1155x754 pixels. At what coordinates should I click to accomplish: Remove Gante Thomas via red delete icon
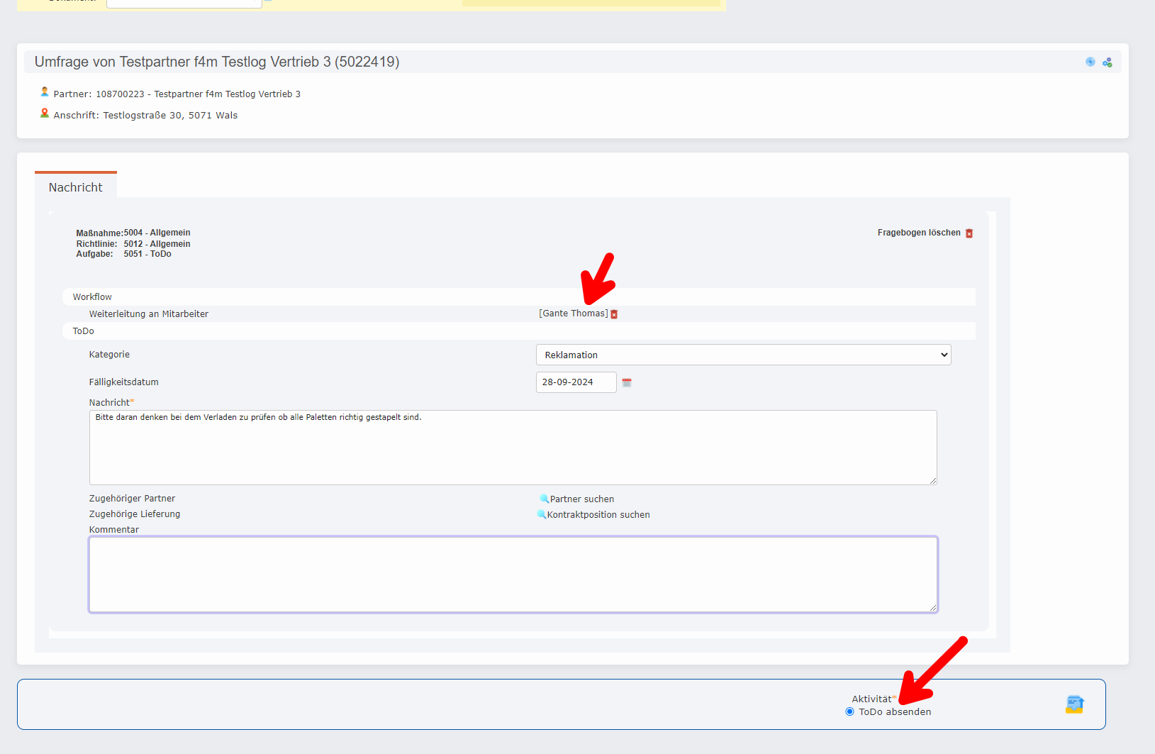point(614,314)
